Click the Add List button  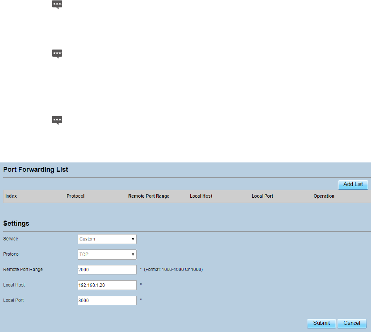353,184
